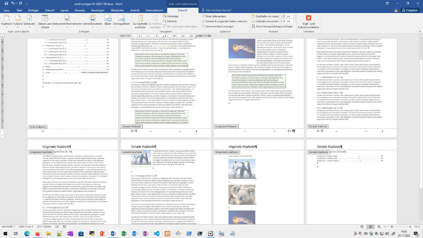Open Visual Studio Code from taskbar
This screenshot has width=423, height=238.
pyautogui.click(x=157, y=233)
